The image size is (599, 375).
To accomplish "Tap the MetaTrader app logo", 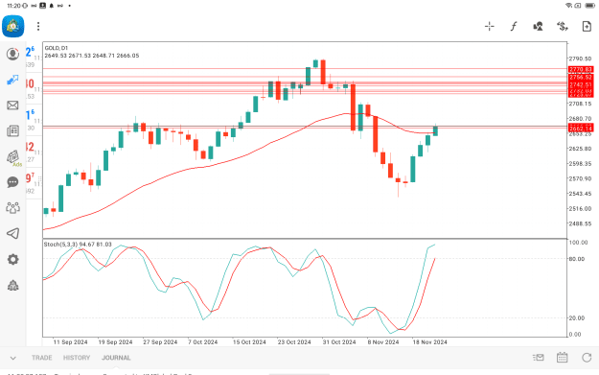I will point(13,26).
